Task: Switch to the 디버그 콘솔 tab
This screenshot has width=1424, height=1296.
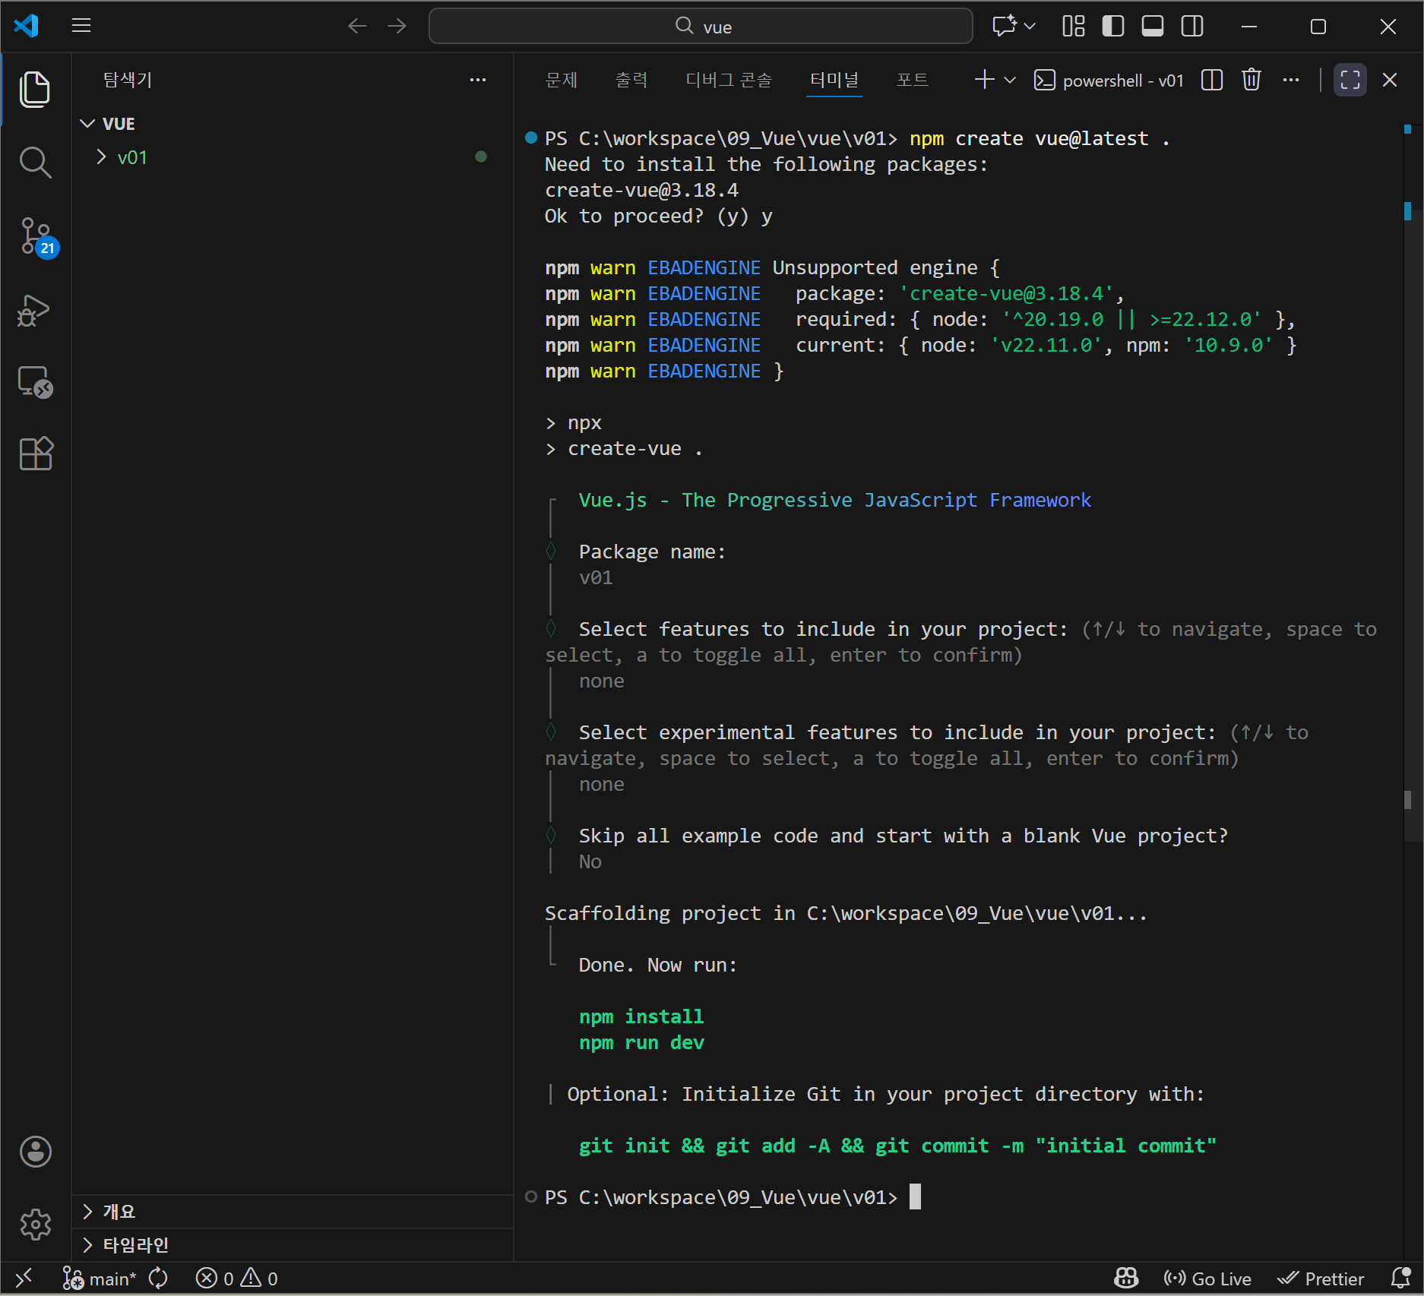Action: pyautogui.click(x=728, y=80)
